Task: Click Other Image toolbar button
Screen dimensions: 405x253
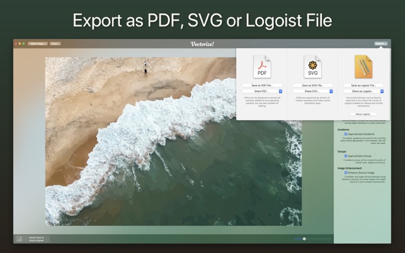Action: [37, 43]
